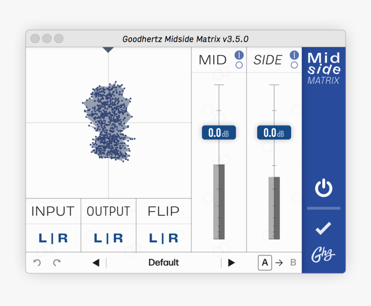Redo the last parameter change
The width and height of the screenshot is (371, 306).
(x=57, y=262)
